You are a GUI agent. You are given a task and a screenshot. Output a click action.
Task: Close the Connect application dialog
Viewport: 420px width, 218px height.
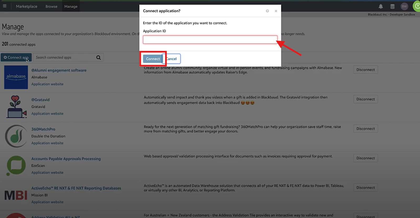pyautogui.click(x=276, y=11)
